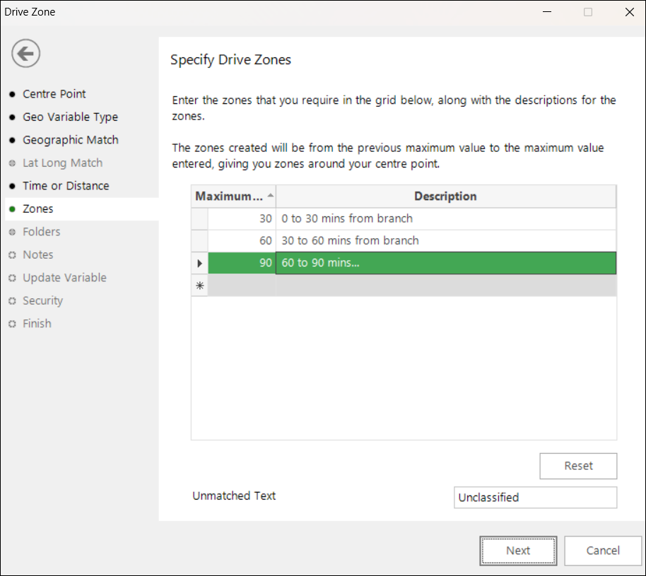Cancel the Drive Zone wizard

(603, 551)
